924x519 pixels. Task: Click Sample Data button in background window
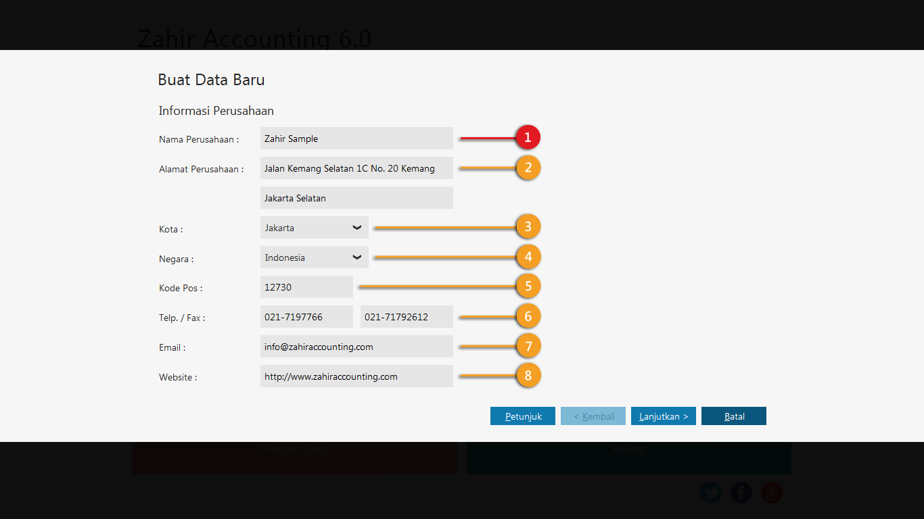coord(295,458)
